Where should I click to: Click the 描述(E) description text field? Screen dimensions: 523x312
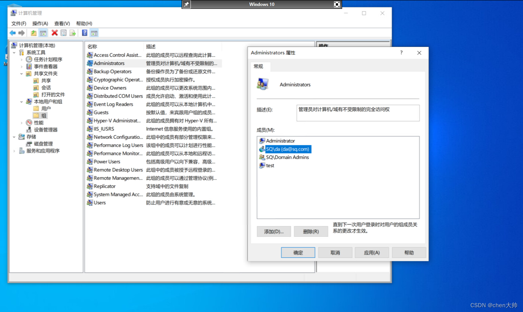click(358, 113)
